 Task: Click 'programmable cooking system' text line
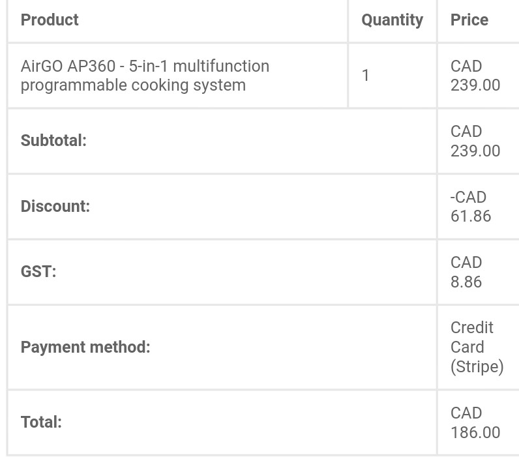coord(134,85)
